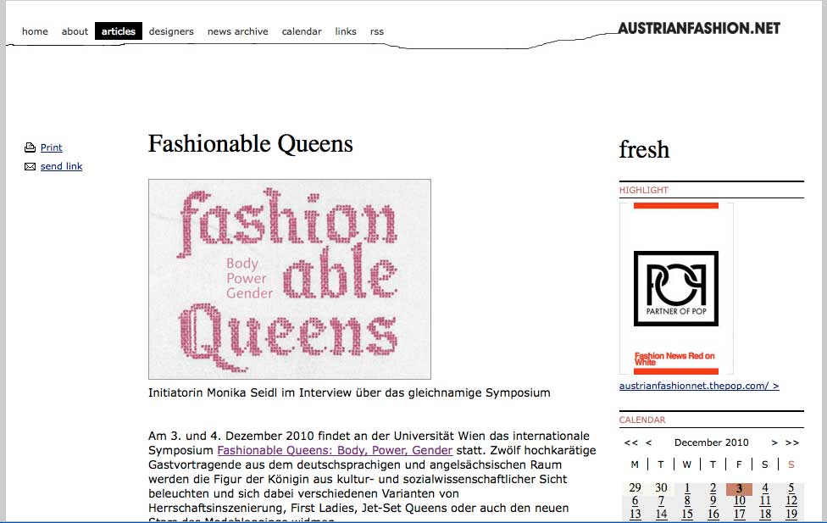Click the orange bar above Partner of Pop
Screen dimensions: 827x523
[677, 206]
